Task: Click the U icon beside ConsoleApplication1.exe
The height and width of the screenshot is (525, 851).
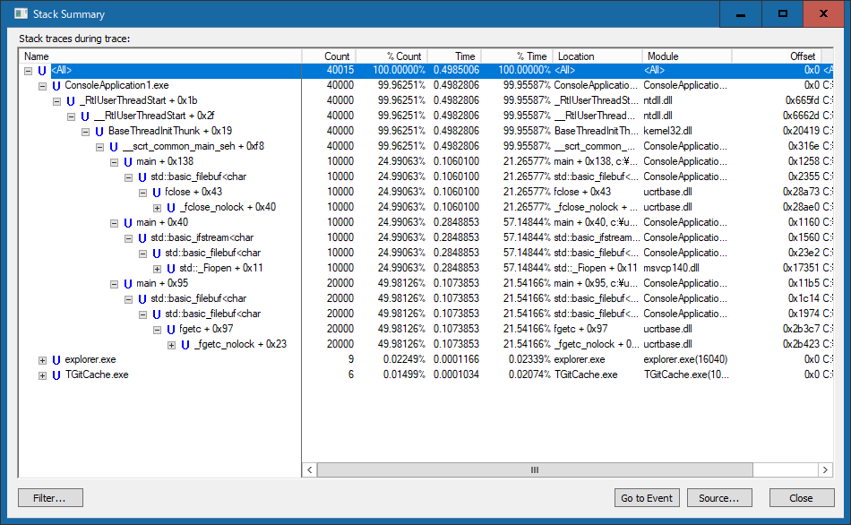Action: click(56, 85)
